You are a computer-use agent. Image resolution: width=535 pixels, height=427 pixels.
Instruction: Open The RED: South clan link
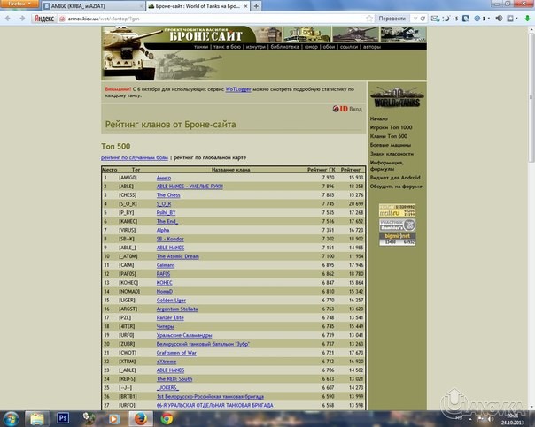click(x=174, y=379)
